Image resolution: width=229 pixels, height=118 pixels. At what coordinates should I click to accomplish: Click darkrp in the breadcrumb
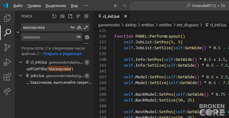pos(130,25)
